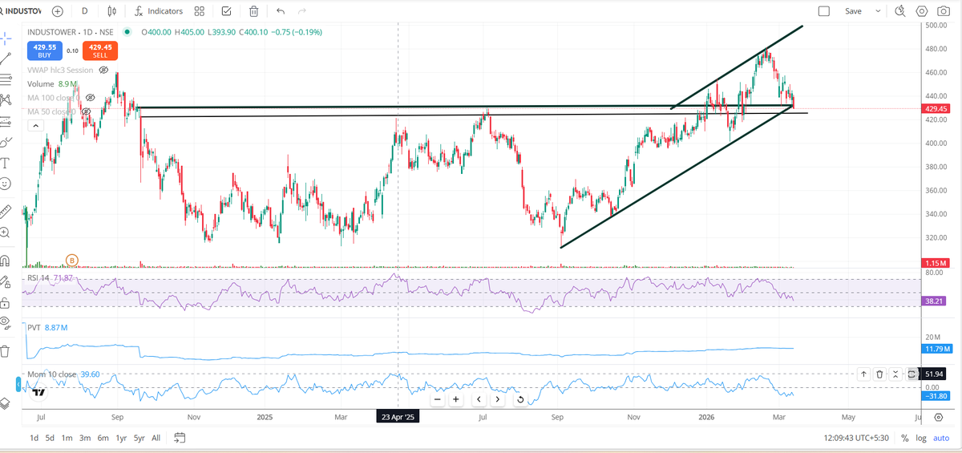Open the D timeframe interval selector
962x453 pixels.
85,11
